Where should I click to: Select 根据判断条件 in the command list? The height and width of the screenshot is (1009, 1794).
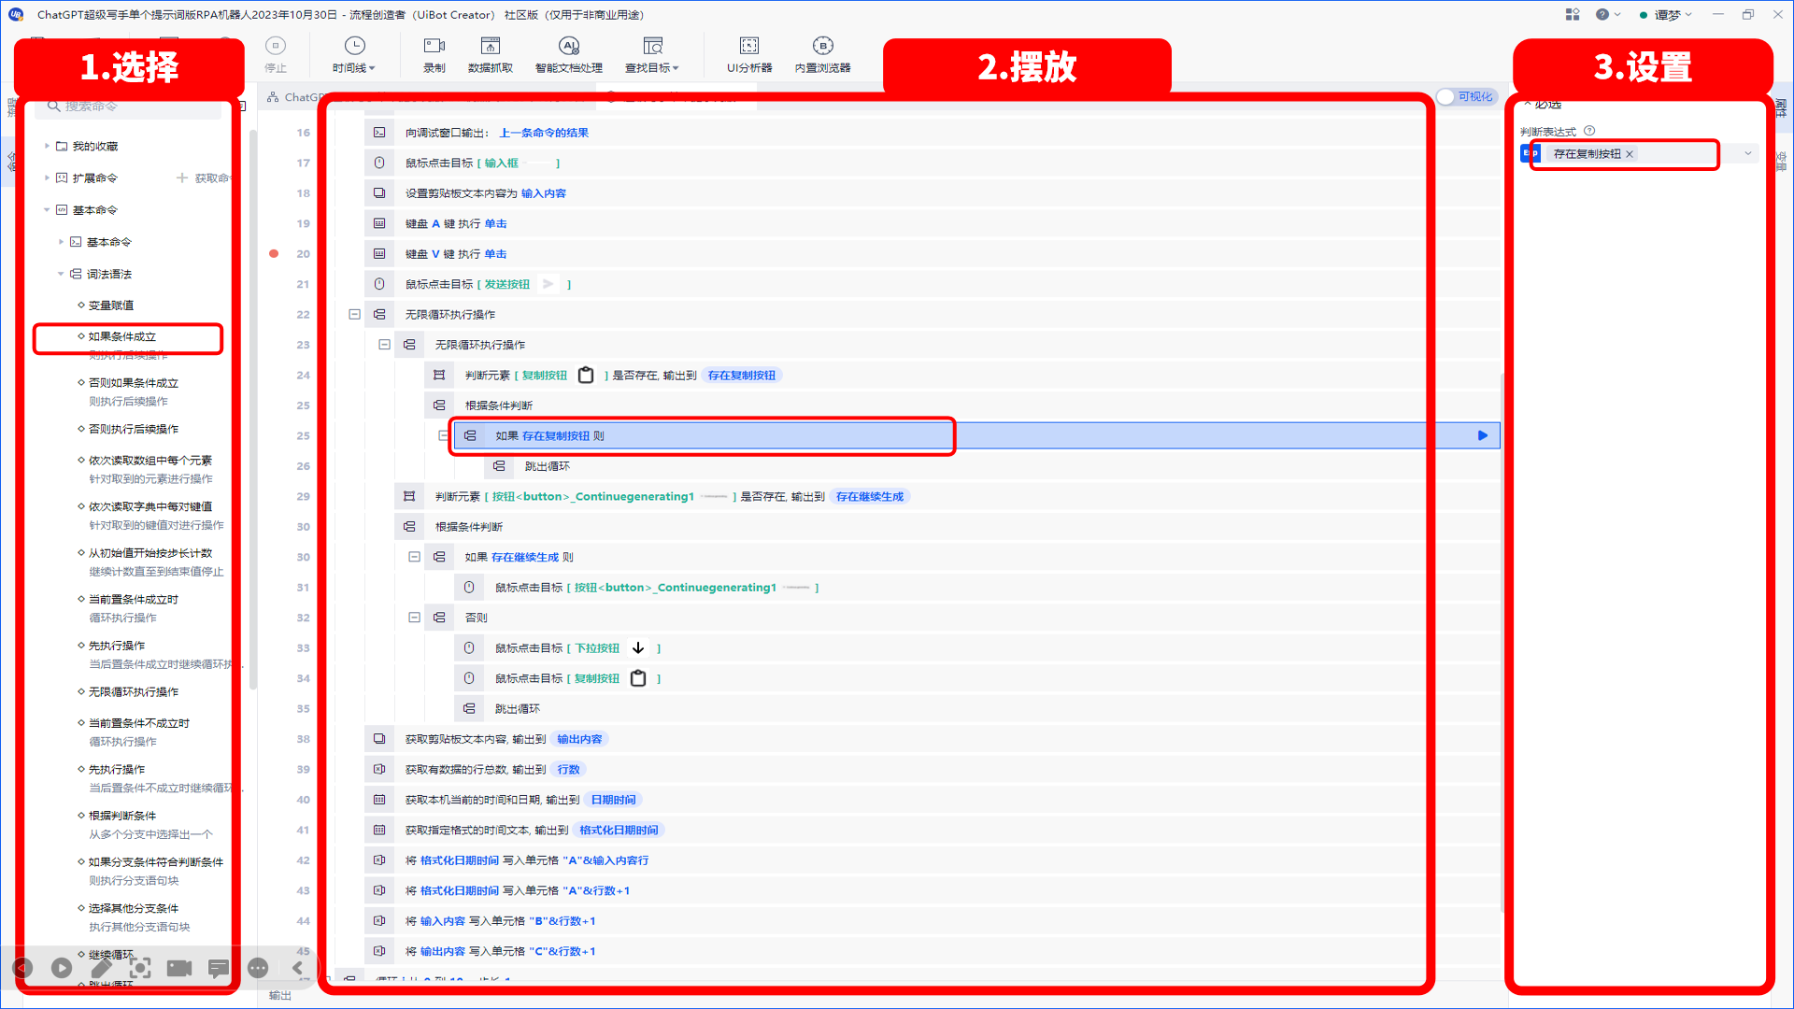tap(122, 816)
